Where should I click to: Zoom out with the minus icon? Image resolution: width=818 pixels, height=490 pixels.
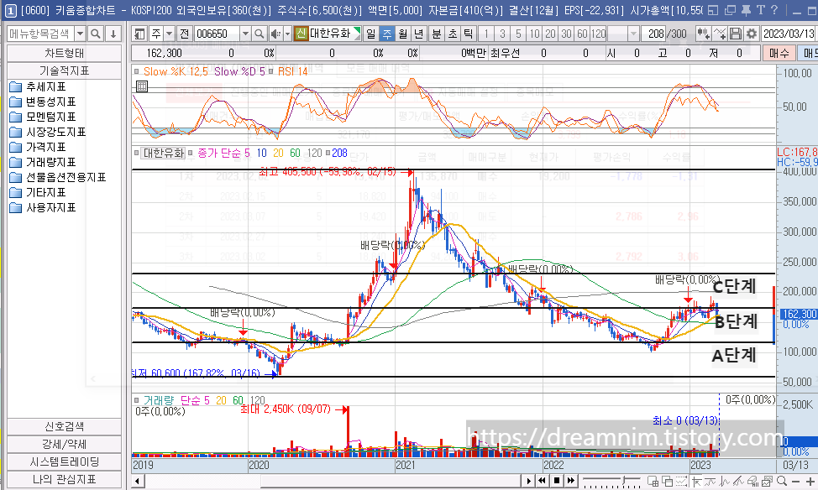point(795,481)
